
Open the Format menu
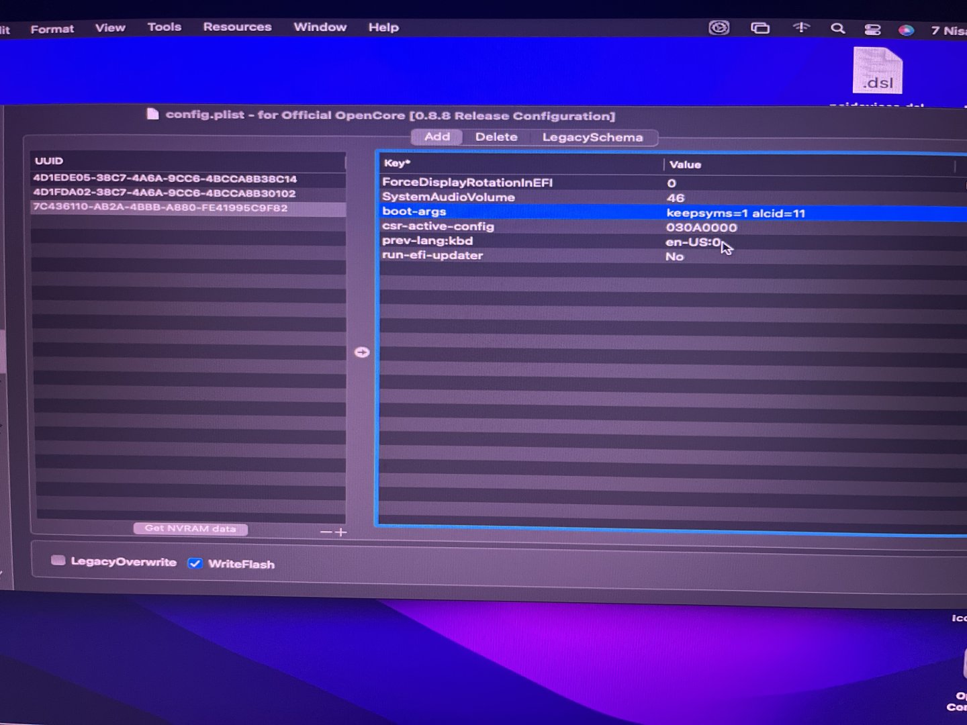click(52, 29)
